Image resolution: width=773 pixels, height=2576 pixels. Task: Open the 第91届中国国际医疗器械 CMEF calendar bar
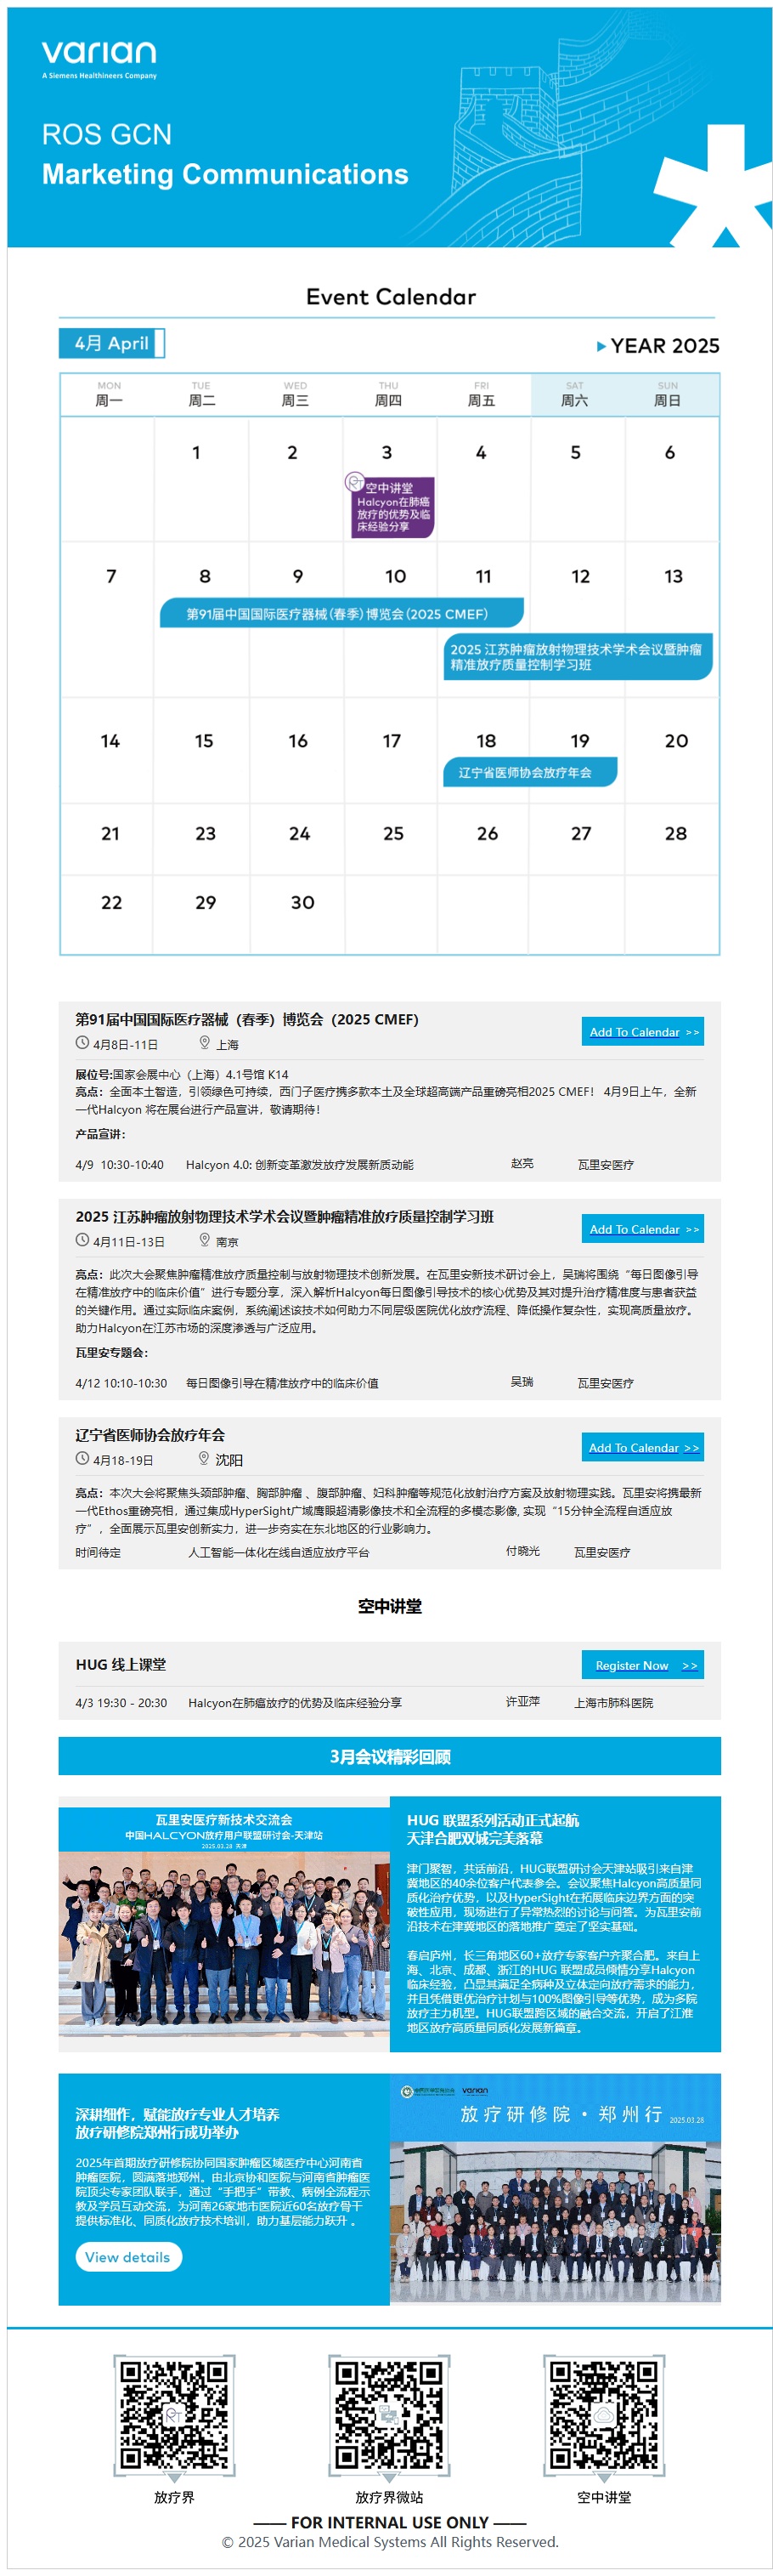(x=341, y=613)
